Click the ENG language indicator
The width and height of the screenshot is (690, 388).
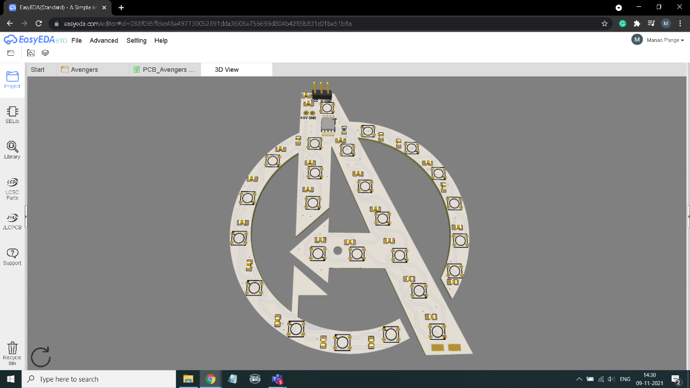click(626, 379)
